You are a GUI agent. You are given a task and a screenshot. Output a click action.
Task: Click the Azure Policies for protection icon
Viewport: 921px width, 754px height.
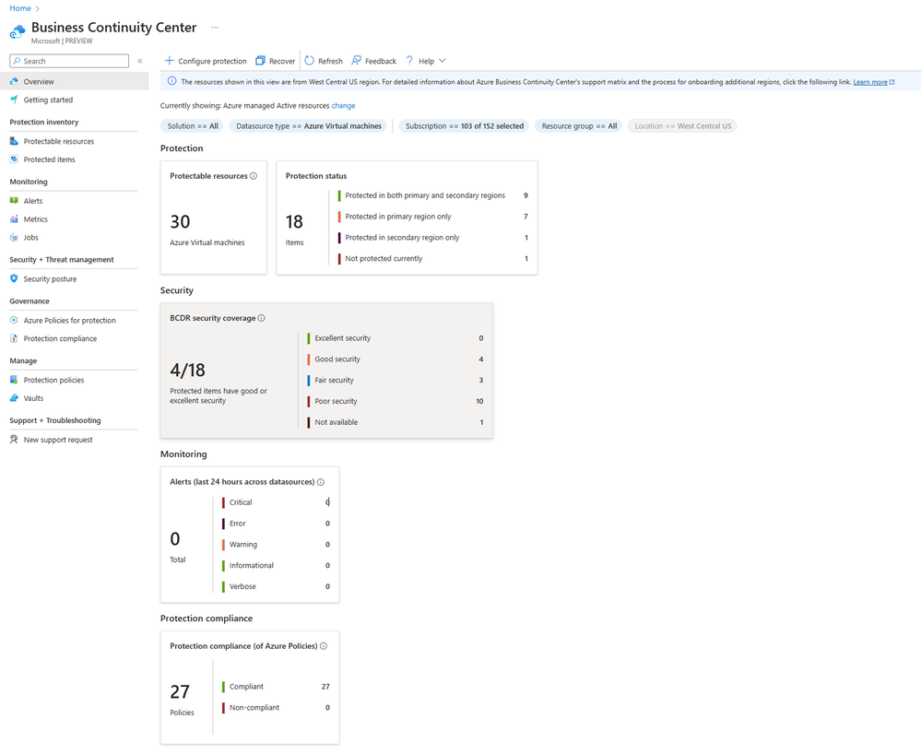pyautogui.click(x=14, y=320)
